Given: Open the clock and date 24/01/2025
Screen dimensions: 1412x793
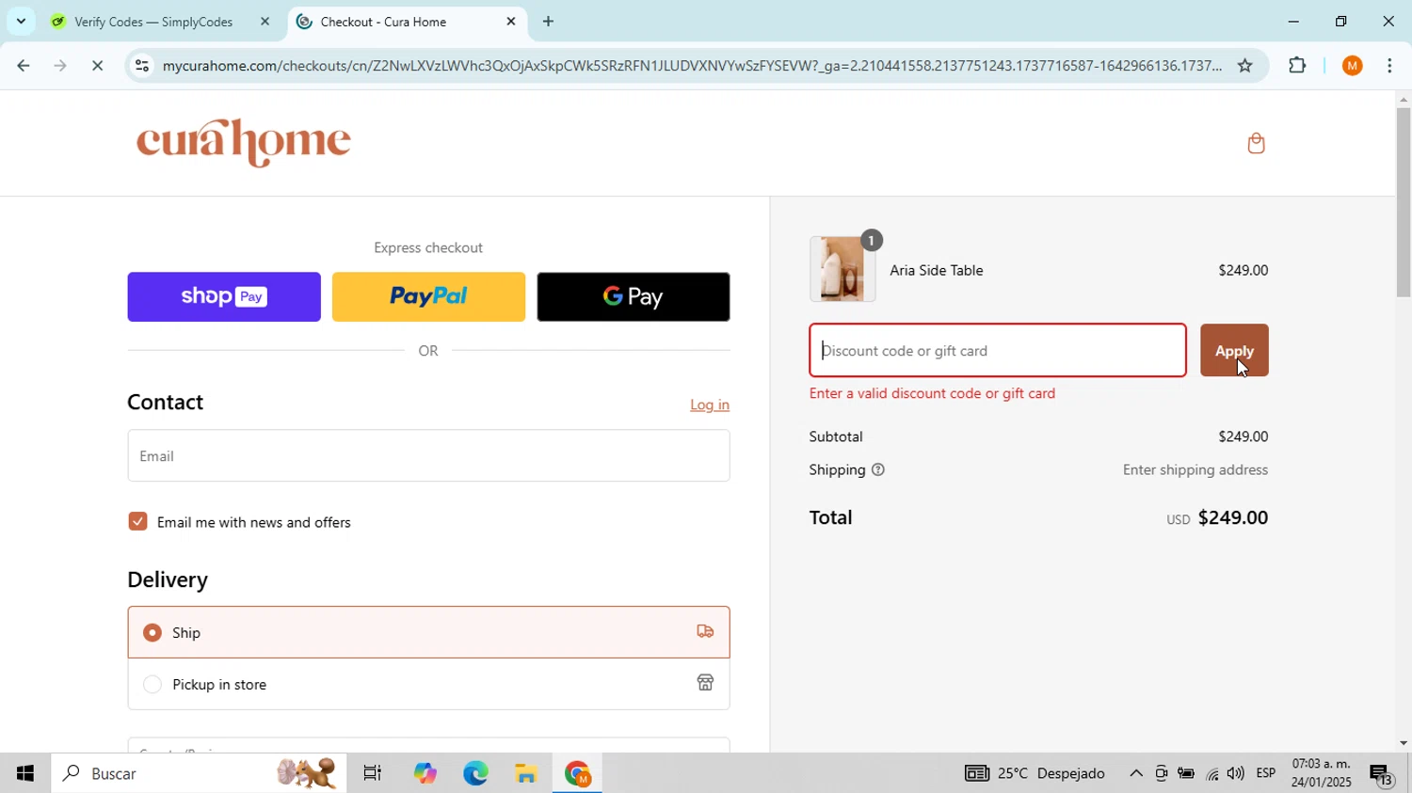Looking at the screenshot, I should click(1322, 773).
